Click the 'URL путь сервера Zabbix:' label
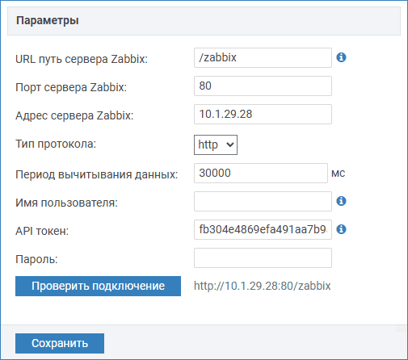 (x=82, y=59)
